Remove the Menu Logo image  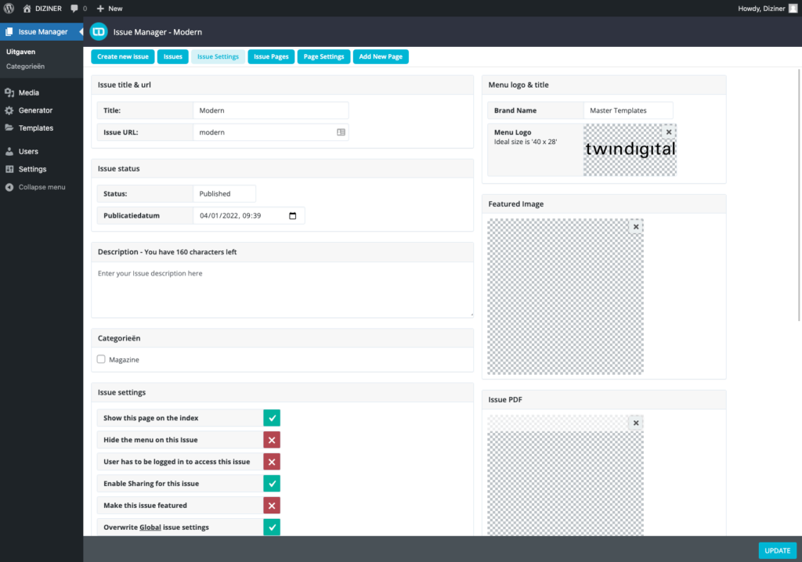pos(668,132)
